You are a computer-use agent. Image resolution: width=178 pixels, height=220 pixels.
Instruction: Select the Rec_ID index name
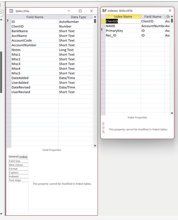(123, 35)
